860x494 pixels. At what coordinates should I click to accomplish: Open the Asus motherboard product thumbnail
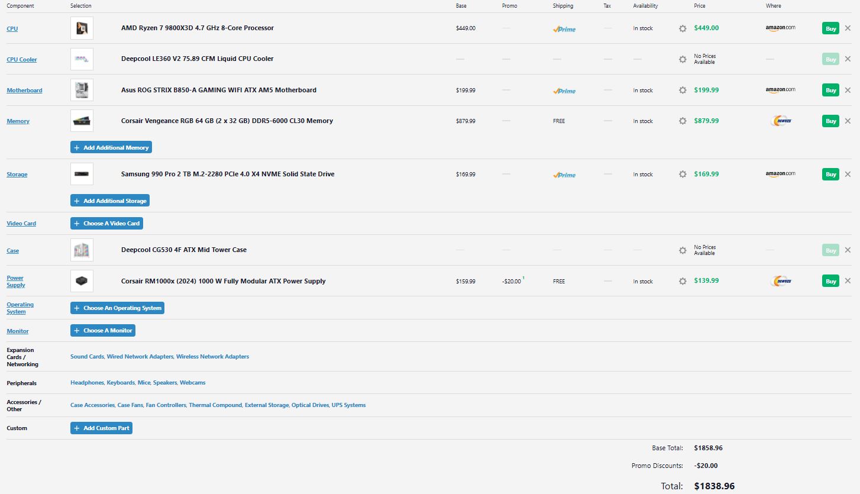[x=82, y=90]
